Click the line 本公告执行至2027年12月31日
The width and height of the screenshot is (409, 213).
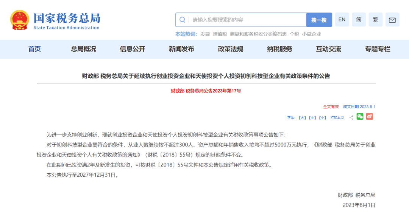coord(83,175)
